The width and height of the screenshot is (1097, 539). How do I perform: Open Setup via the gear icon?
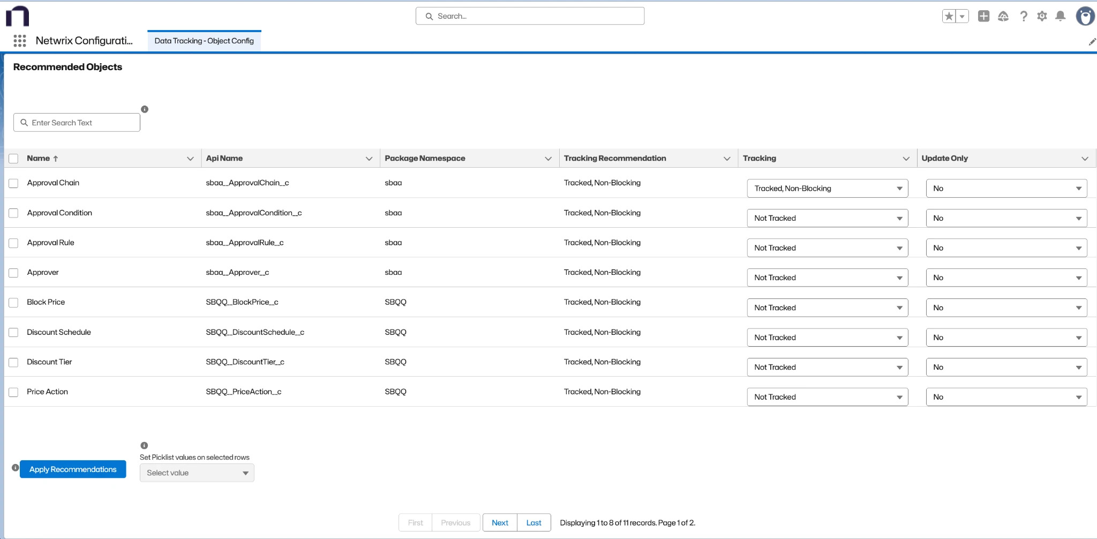[1042, 16]
